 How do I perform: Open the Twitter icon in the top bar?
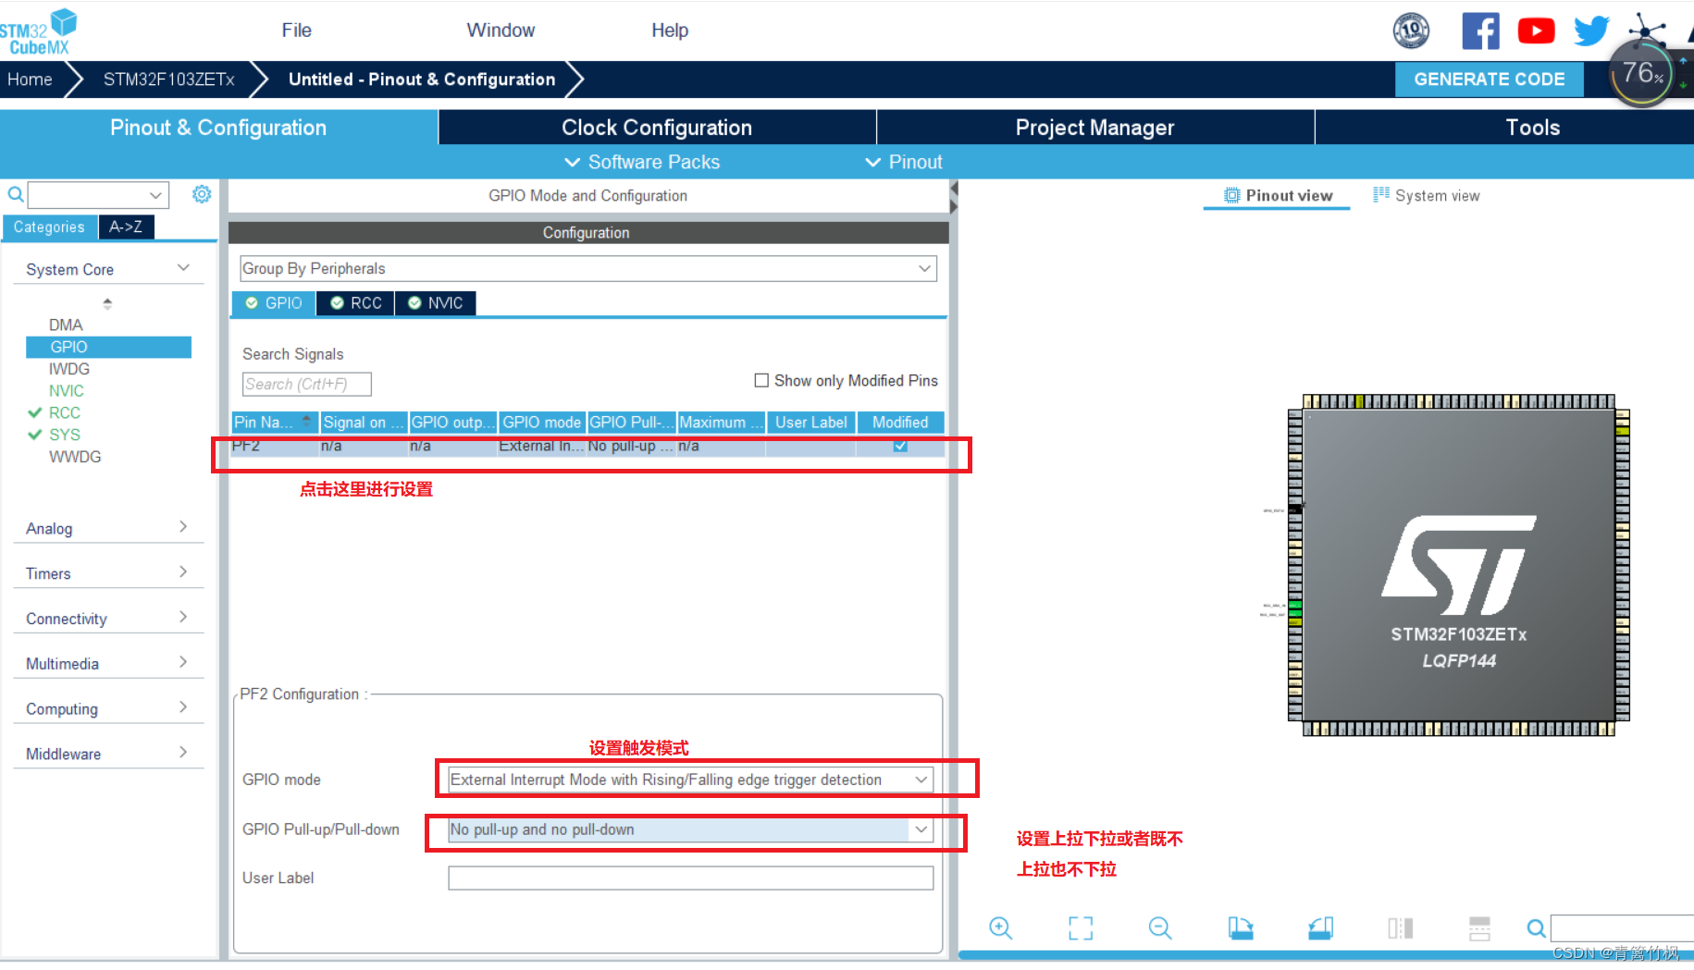point(1590,29)
